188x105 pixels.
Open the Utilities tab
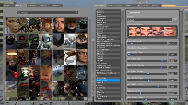(128, 6)
